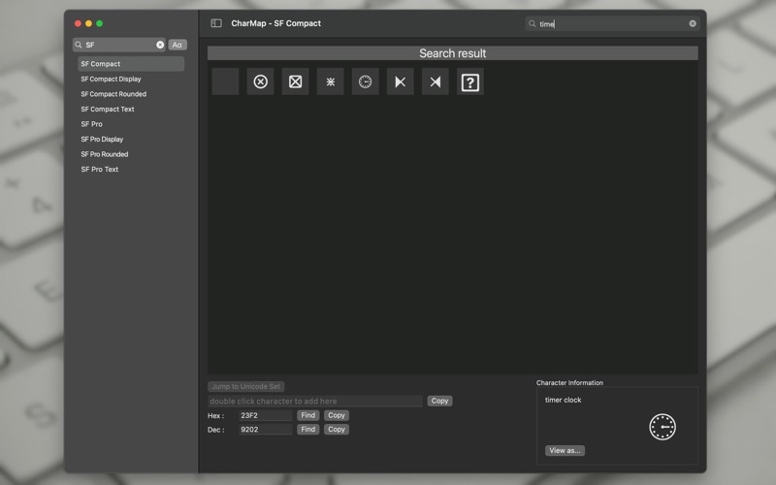The width and height of the screenshot is (776, 485).
Task: Click the CharMap - SF Compact title
Action: 275,23
